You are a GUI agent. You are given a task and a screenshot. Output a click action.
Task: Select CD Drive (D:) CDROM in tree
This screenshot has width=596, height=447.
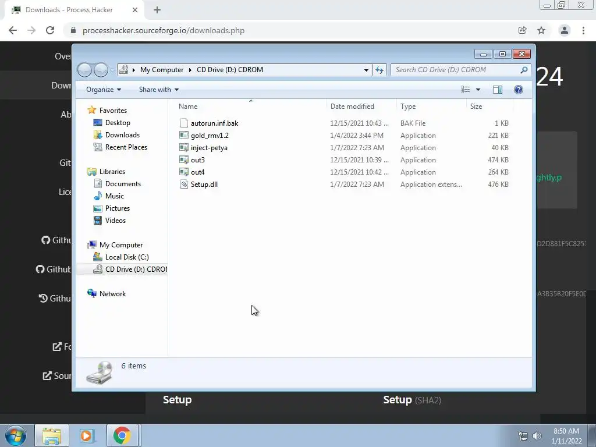[130, 269]
